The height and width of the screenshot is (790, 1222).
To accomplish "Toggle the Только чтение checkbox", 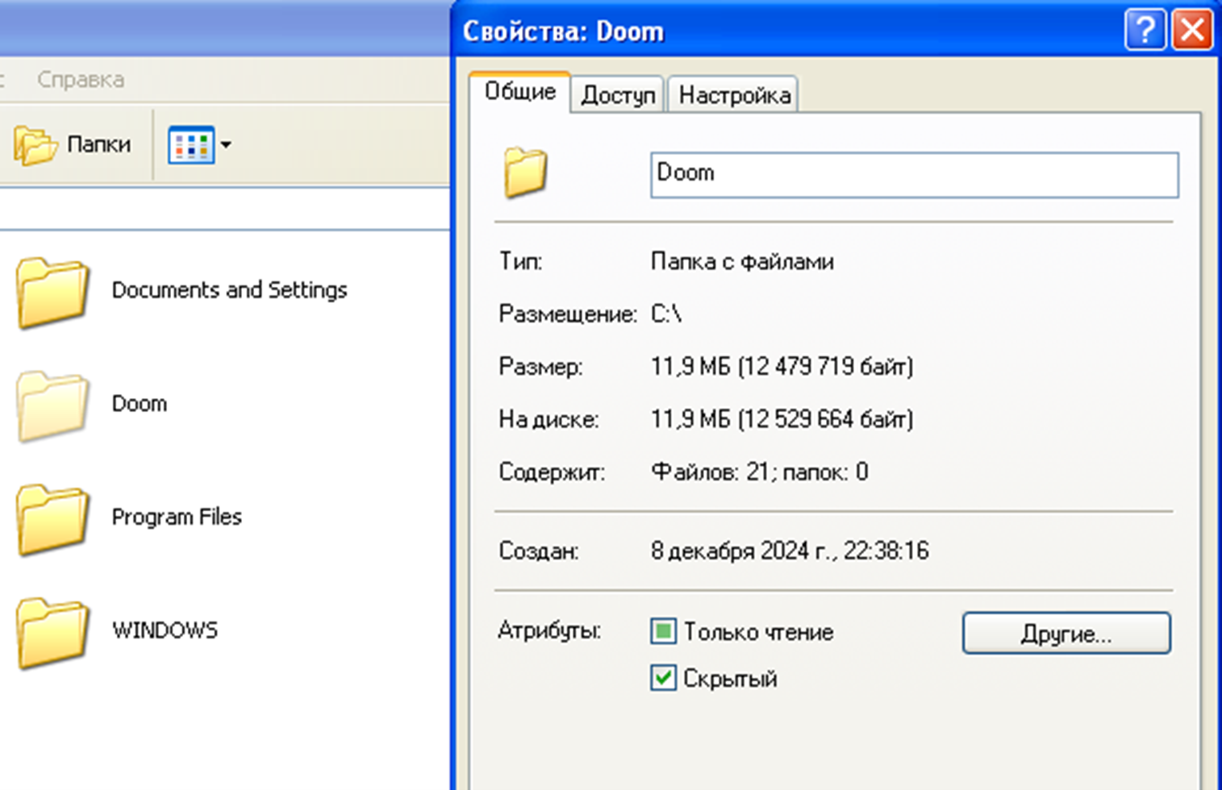I will click(x=663, y=631).
